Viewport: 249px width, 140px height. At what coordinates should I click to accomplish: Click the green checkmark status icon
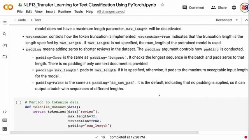pyautogui.click(x=96, y=137)
